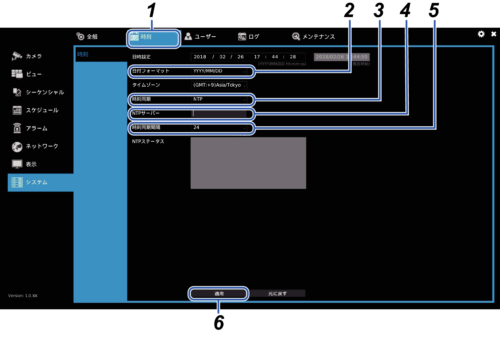Click the 元に戻す revert button
500x337 pixels.
point(277,294)
